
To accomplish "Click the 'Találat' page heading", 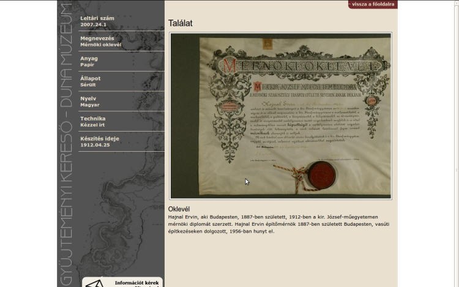I will click(181, 23).
